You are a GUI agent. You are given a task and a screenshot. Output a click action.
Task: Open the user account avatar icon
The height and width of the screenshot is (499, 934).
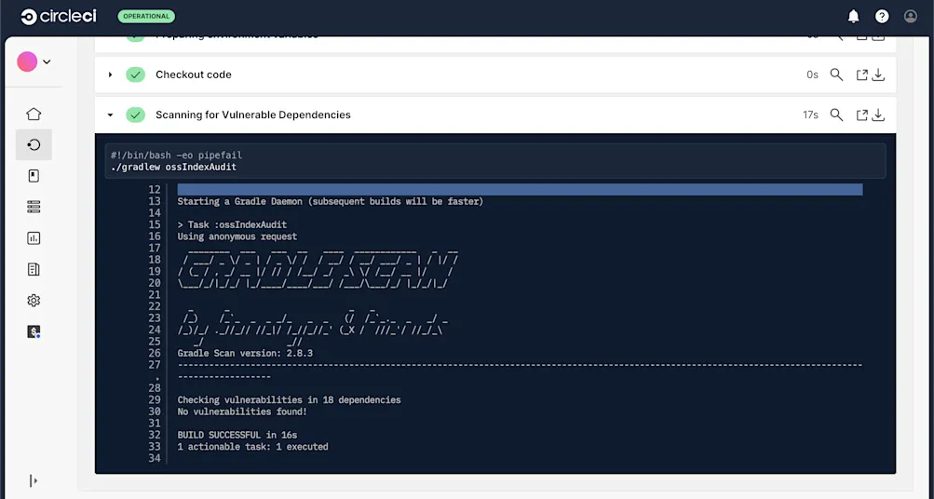911,17
